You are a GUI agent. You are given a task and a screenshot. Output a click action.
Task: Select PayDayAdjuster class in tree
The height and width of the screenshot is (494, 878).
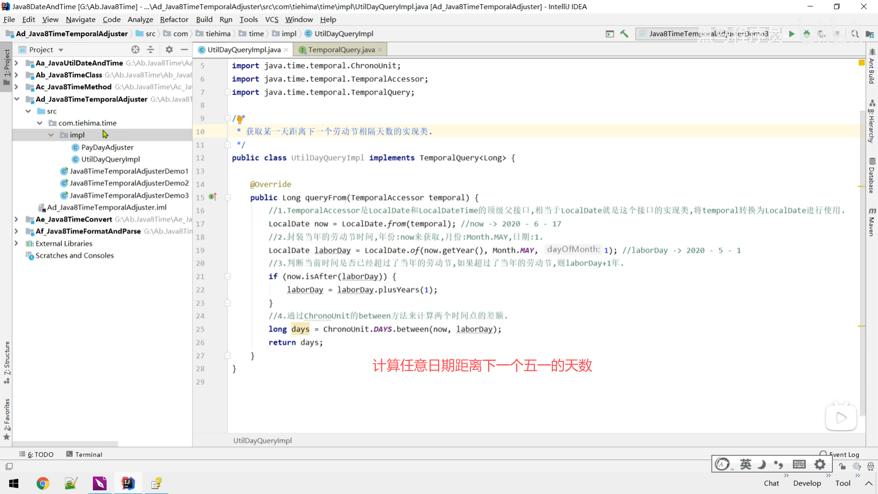tap(107, 147)
